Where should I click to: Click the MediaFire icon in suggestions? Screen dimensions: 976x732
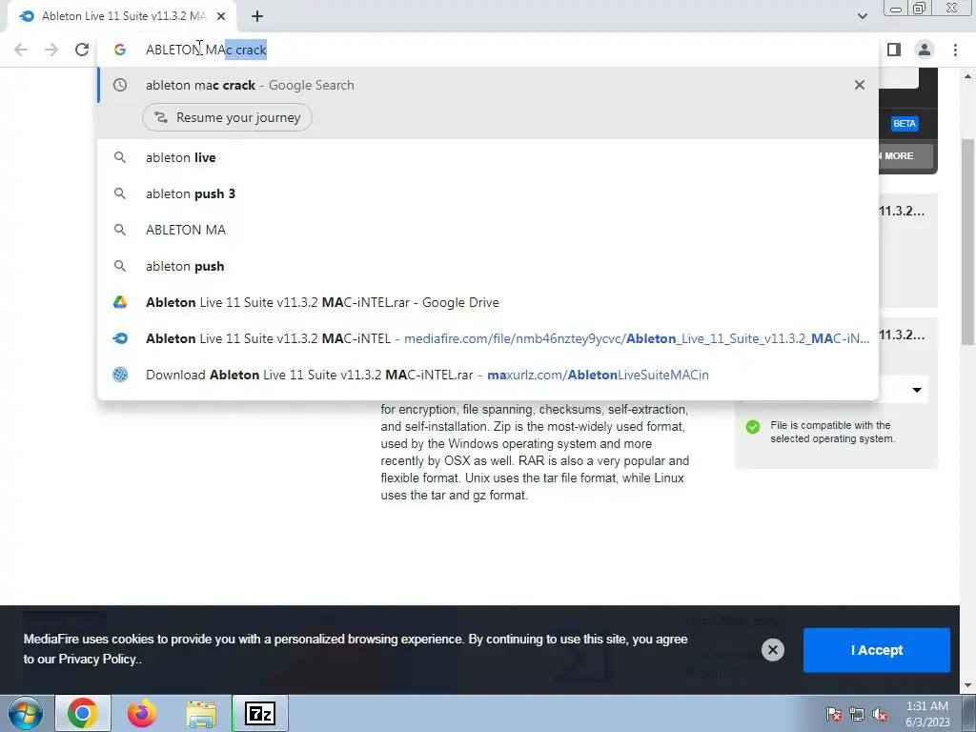click(x=120, y=338)
